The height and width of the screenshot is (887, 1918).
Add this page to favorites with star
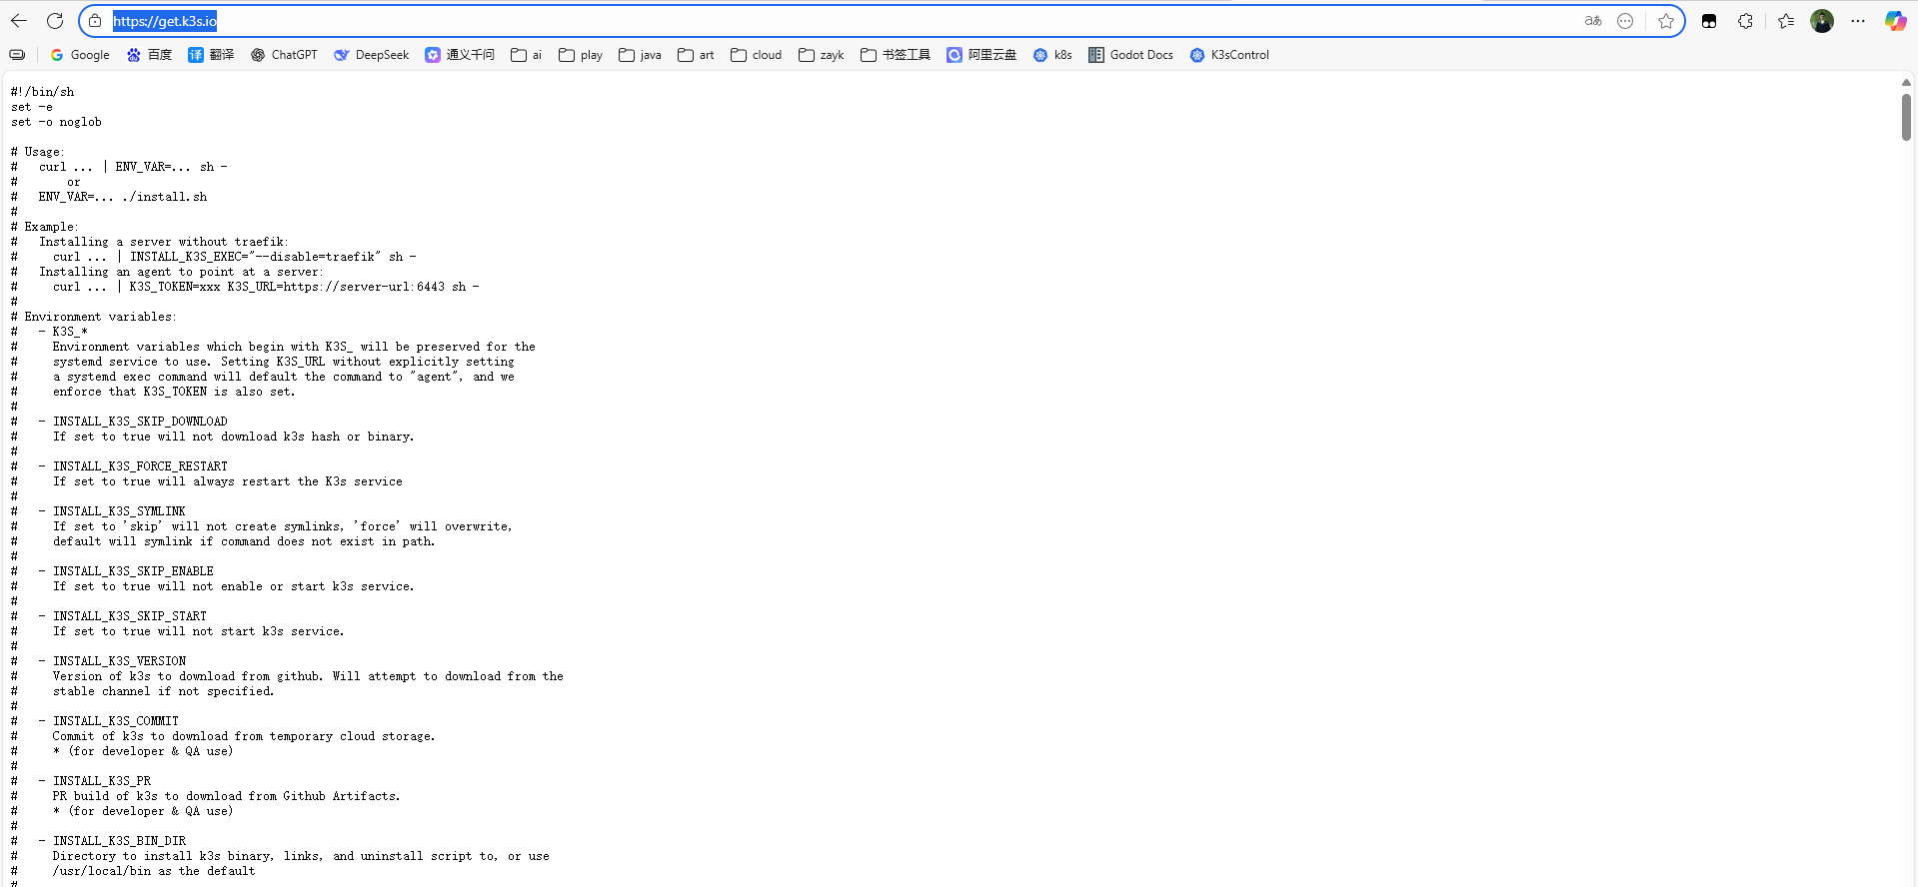tap(1665, 21)
